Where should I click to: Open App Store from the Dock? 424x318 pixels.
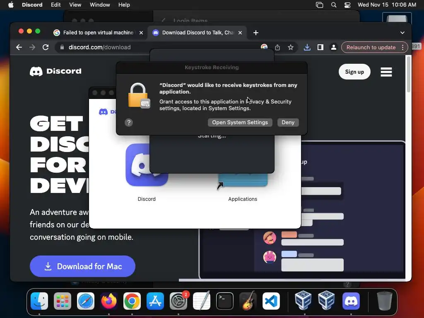[x=155, y=301]
